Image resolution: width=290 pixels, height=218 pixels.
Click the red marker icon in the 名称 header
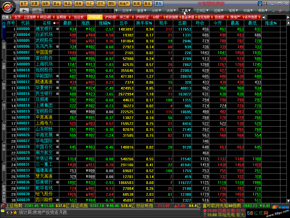[x=58, y=23]
